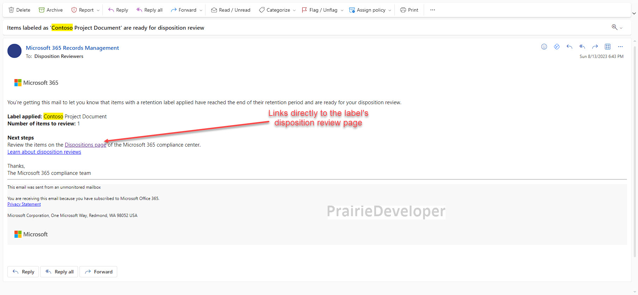Print this email
Screen dimensions: 638x295
pyautogui.click(x=409, y=10)
